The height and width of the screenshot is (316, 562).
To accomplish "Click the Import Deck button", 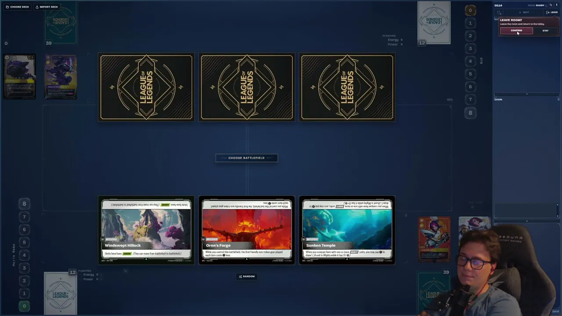I will tap(47, 7).
